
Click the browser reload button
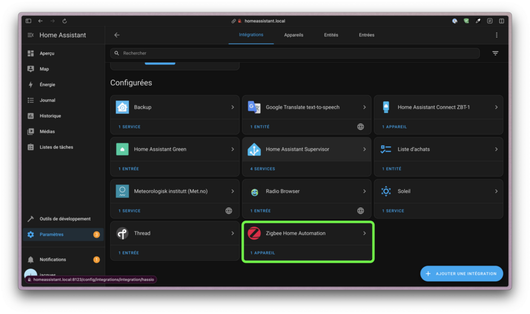65,21
